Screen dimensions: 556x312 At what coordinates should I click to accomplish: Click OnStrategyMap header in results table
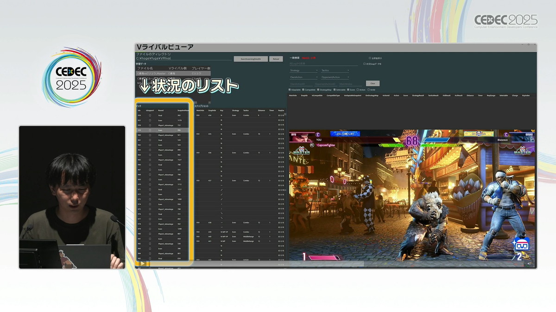click(x=372, y=95)
